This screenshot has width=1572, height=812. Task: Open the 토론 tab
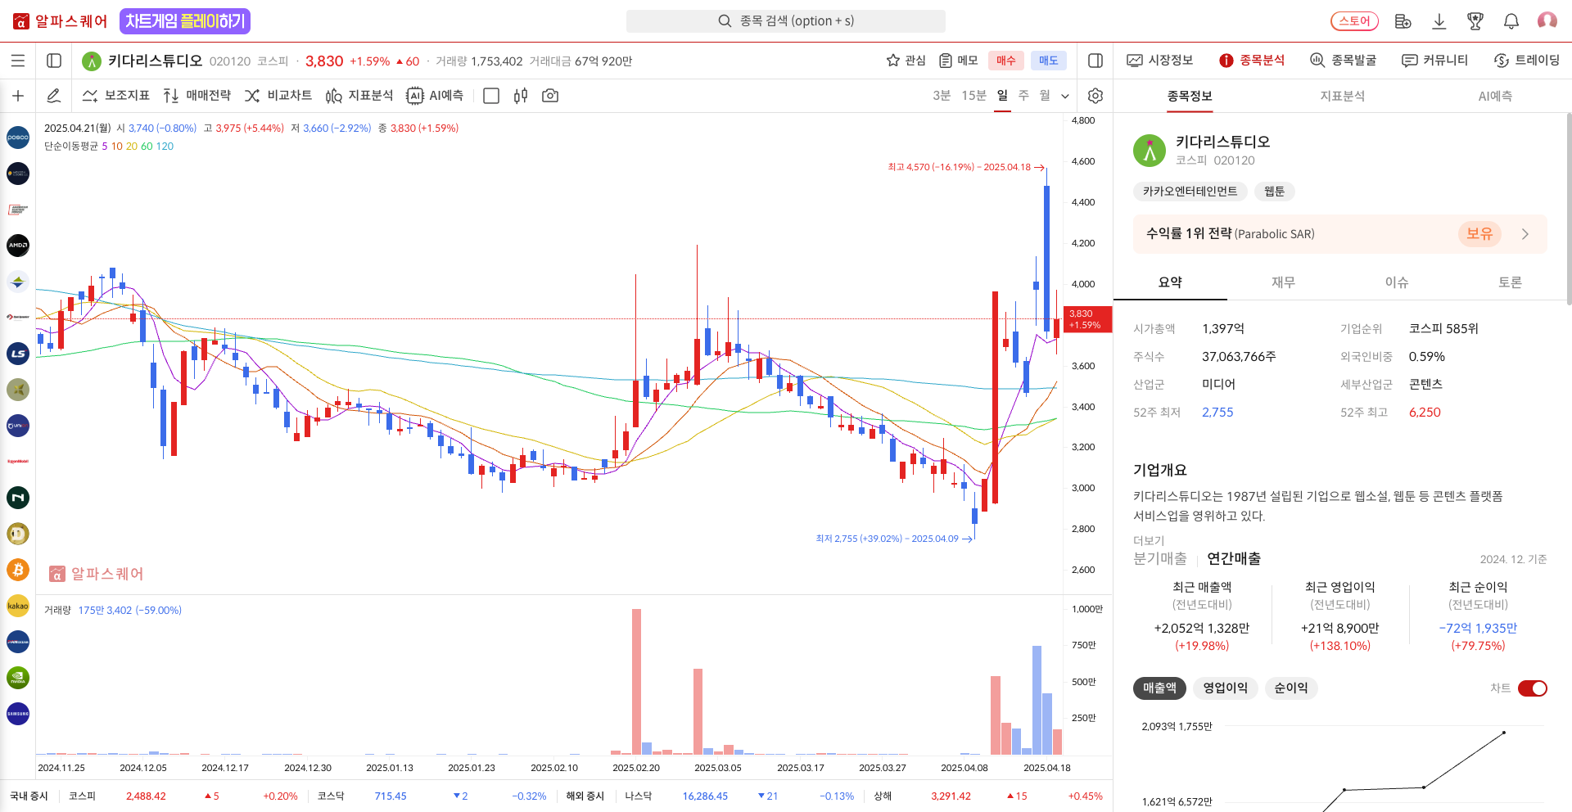pyautogui.click(x=1510, y=282)
